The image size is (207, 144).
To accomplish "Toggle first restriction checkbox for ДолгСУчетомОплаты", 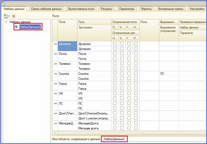I will pos(115,113).
